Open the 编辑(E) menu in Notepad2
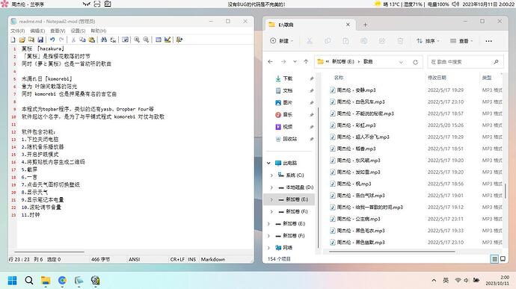The height and width of the screenshot is (289, 516). click(x=37, y=31)
